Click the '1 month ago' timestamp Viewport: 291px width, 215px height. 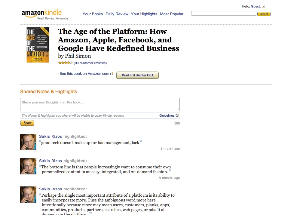[x=170, y=149]
